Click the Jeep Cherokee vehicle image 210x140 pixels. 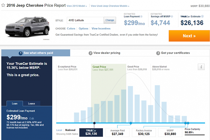click(x=27, y=27)
